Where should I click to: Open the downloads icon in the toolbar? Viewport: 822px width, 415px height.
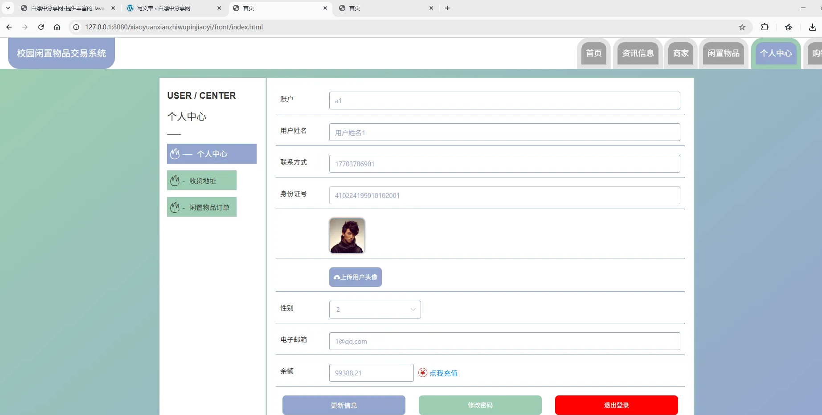(812, 27)
